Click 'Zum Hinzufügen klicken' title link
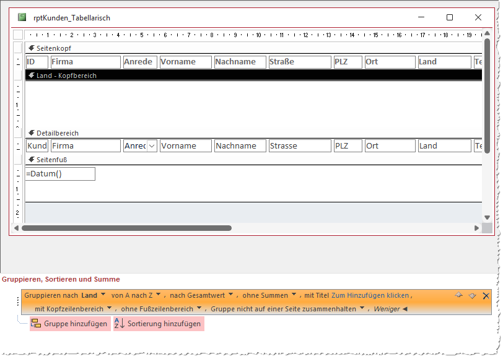 point(370,296)
